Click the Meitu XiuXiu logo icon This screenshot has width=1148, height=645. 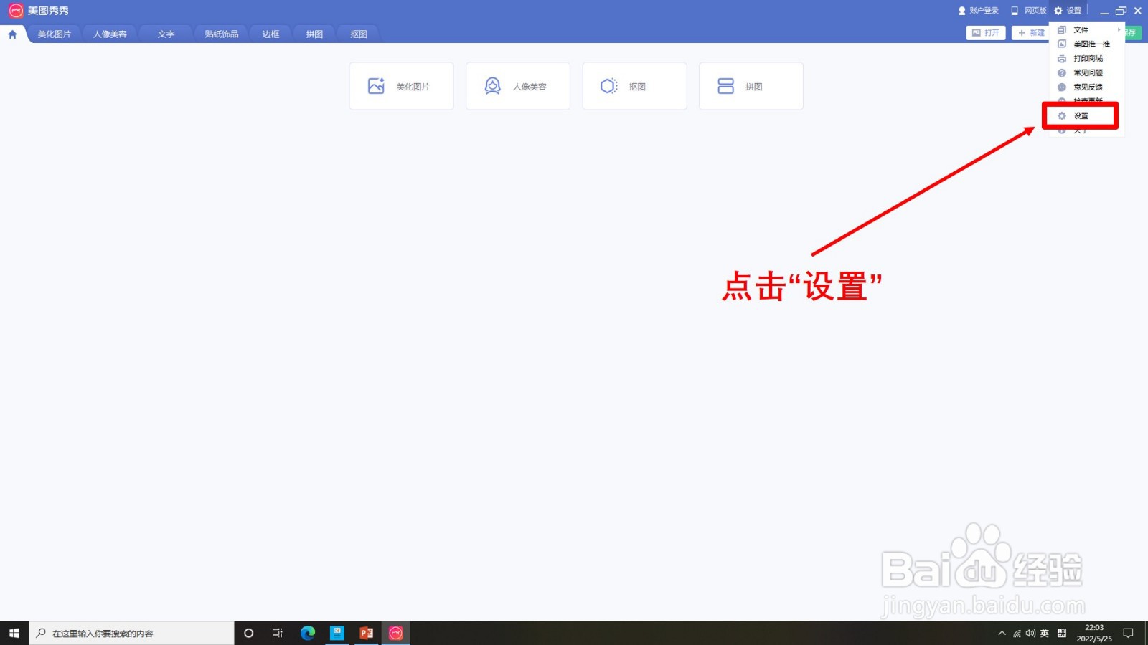[16, 11]
